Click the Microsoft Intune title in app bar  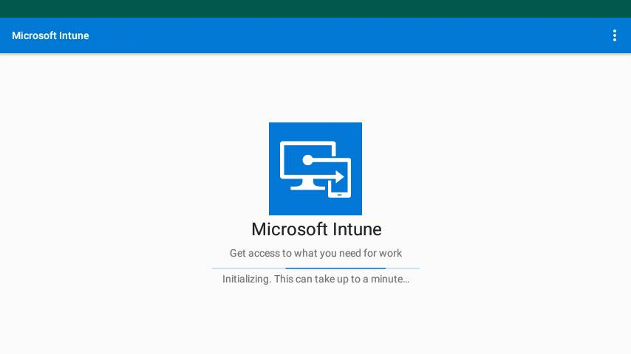[50, 35]
